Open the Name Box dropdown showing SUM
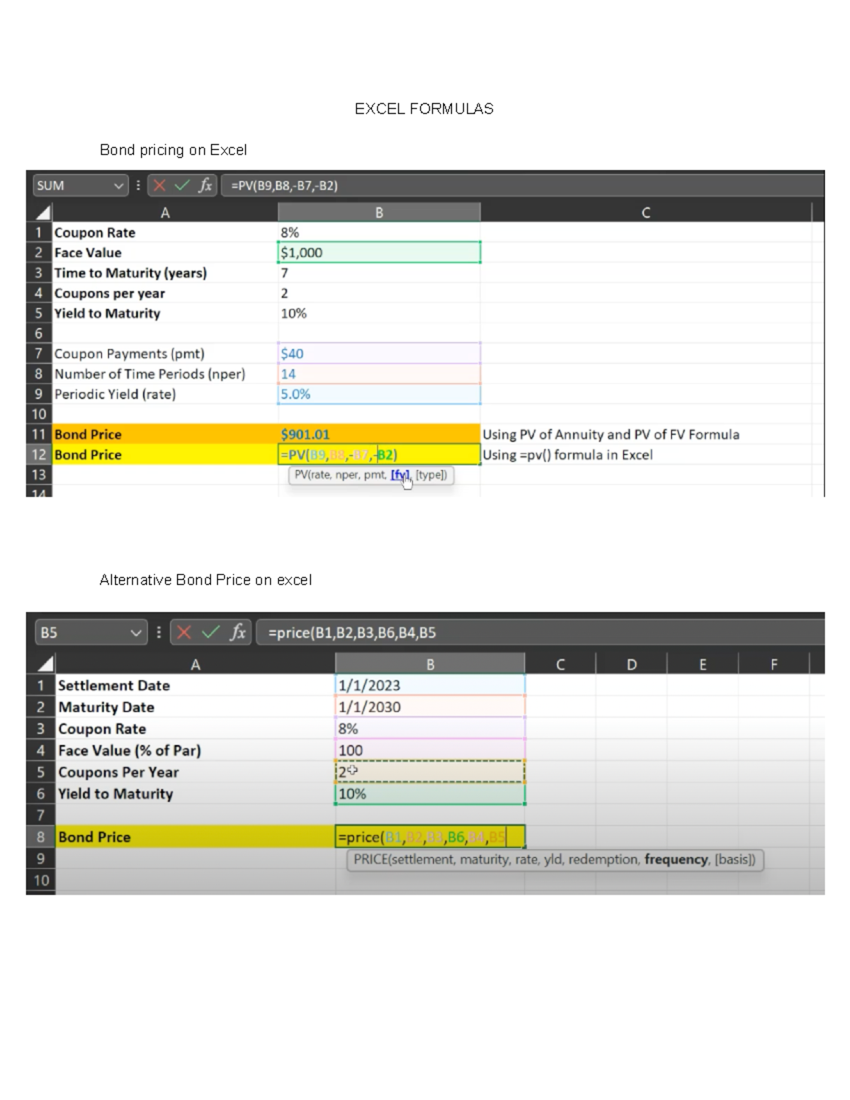This screenshot has width=850, height=1100. point(118,186)
